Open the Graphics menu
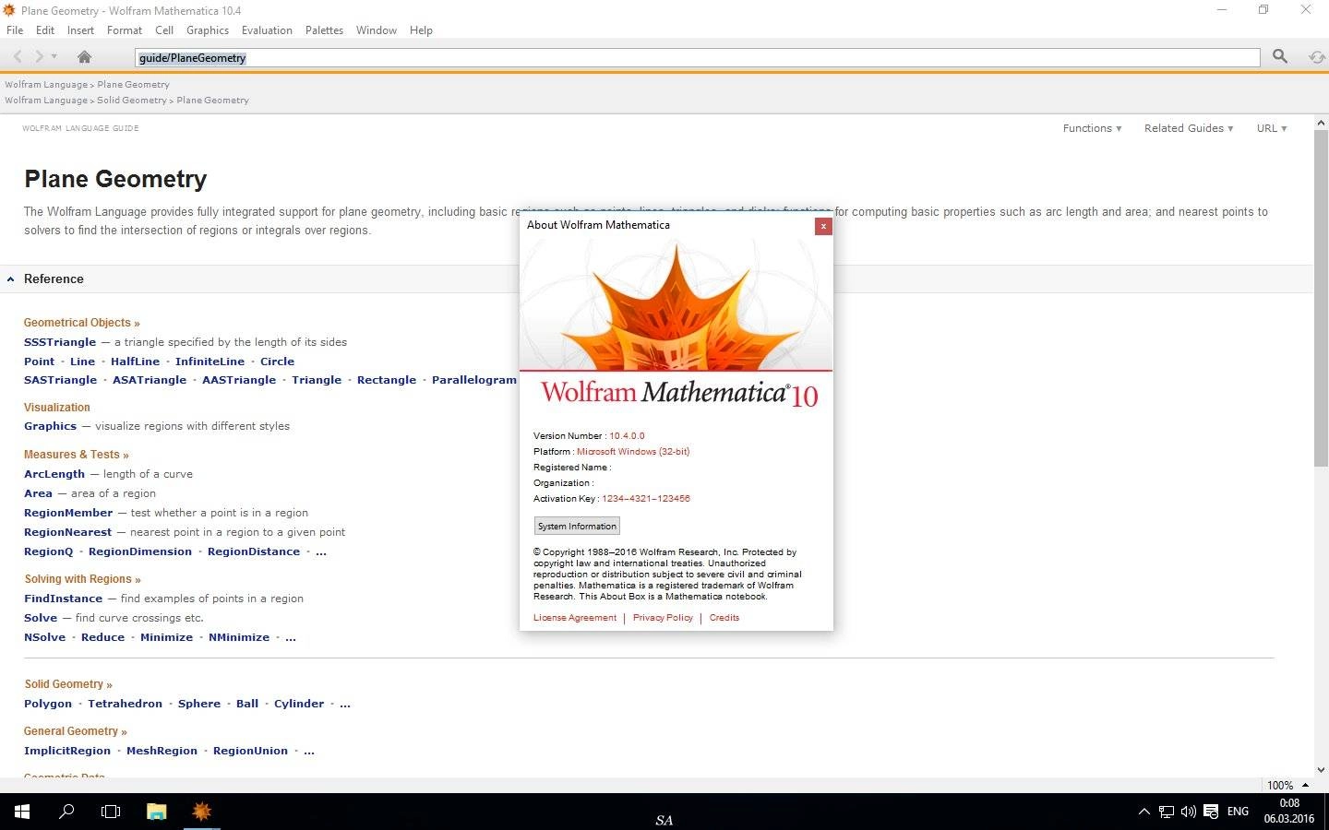 [x=208, y=30]
